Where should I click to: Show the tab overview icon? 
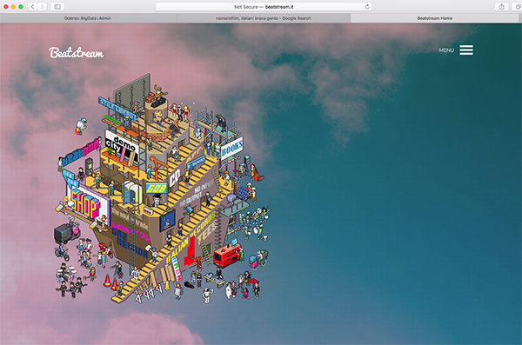518,7
